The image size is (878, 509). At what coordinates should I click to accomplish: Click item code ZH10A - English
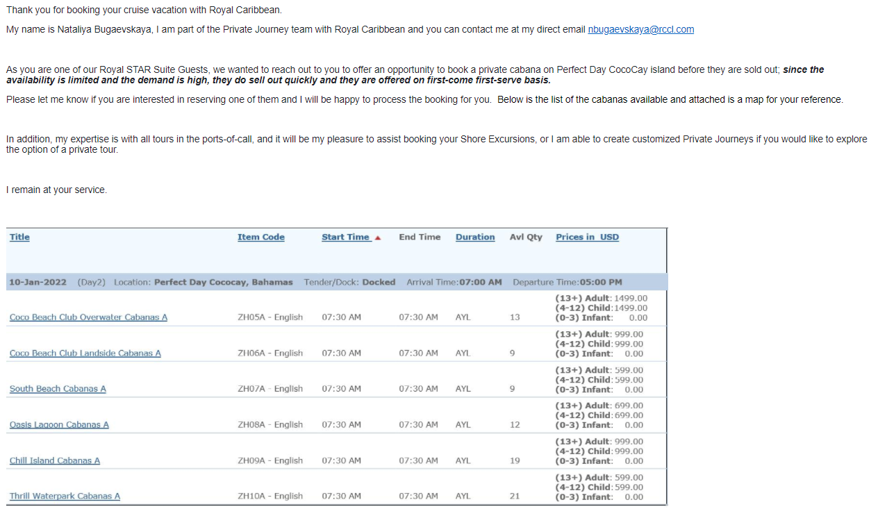270,497
